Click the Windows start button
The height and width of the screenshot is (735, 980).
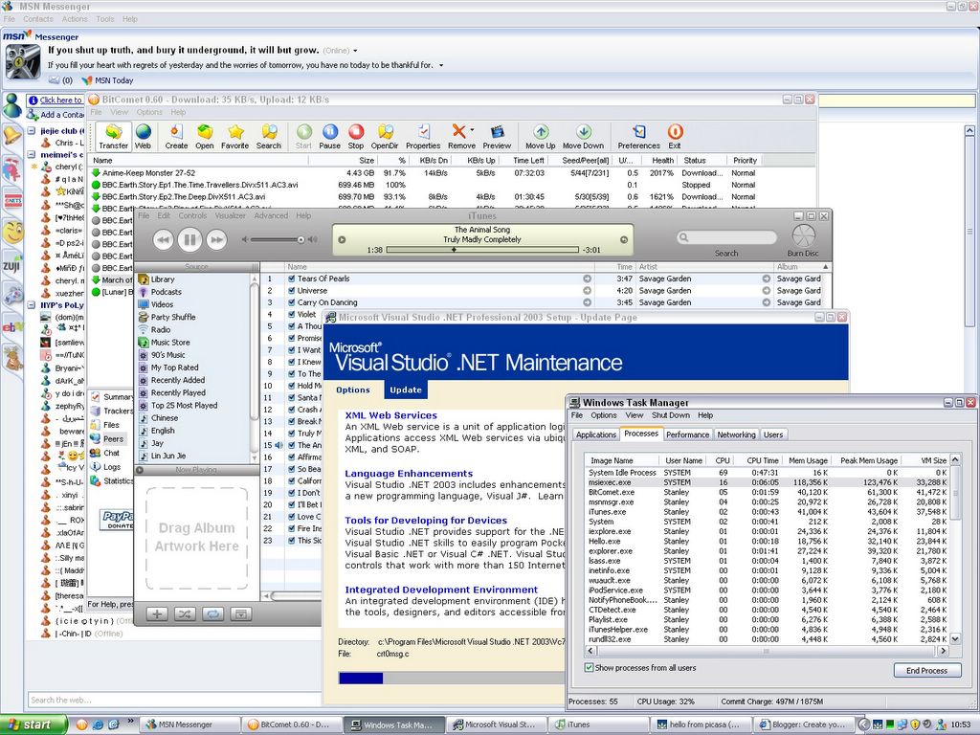click(x=33, y=724)
